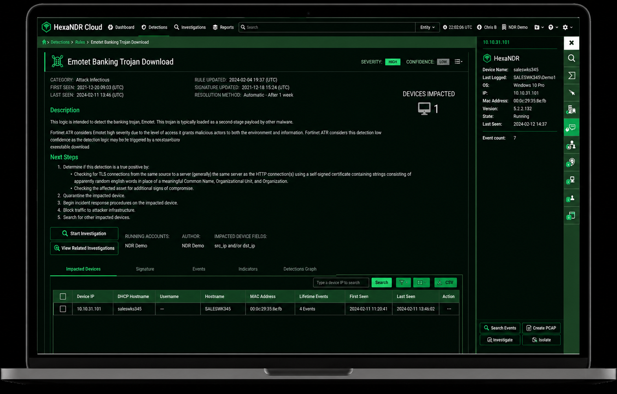Click the window/application icon in sidebar

tap(571, 215)
